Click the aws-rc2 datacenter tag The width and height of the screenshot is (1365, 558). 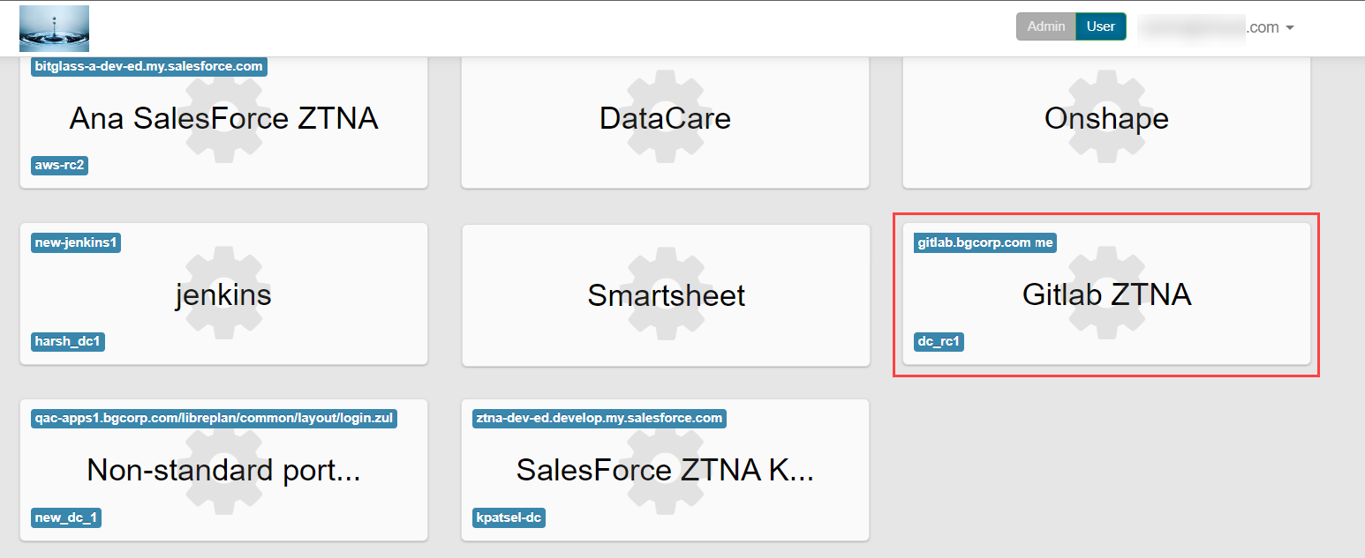(x=58, y=165)
